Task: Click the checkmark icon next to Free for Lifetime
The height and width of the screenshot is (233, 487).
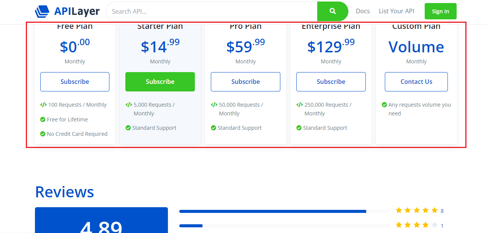Action: coord(43,120)
